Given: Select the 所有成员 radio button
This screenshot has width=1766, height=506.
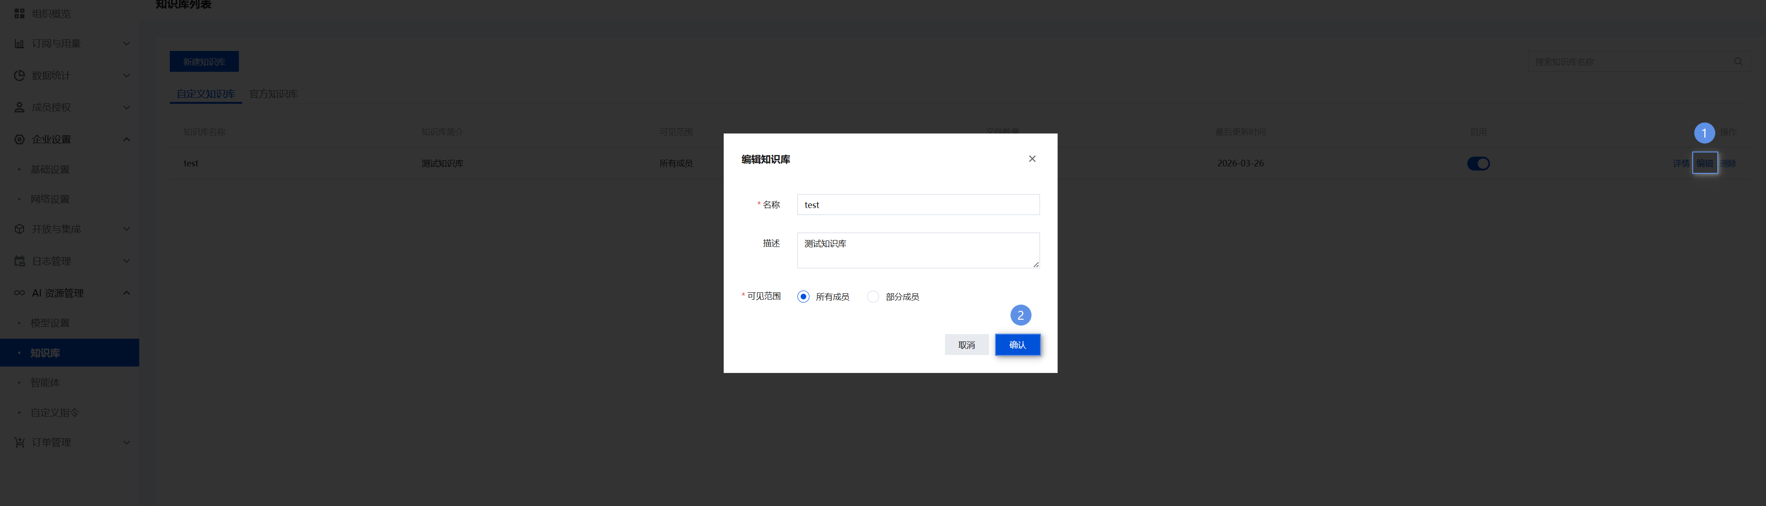Looking at the screenshot, I should [803, 297].
